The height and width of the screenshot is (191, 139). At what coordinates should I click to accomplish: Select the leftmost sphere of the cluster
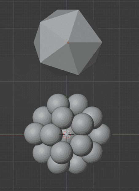point(32,133)
